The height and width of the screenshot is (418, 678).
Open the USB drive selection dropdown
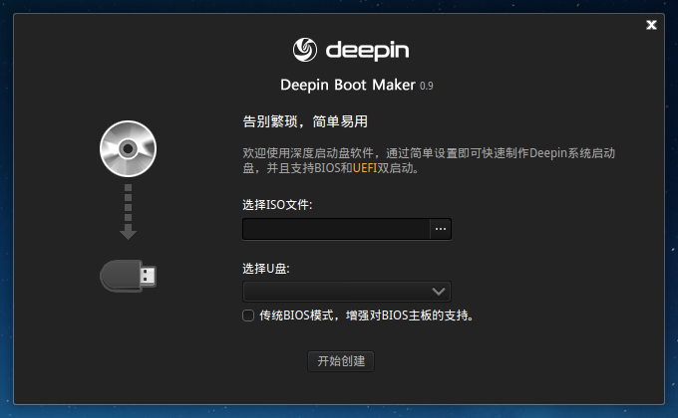tap(347, 292)
